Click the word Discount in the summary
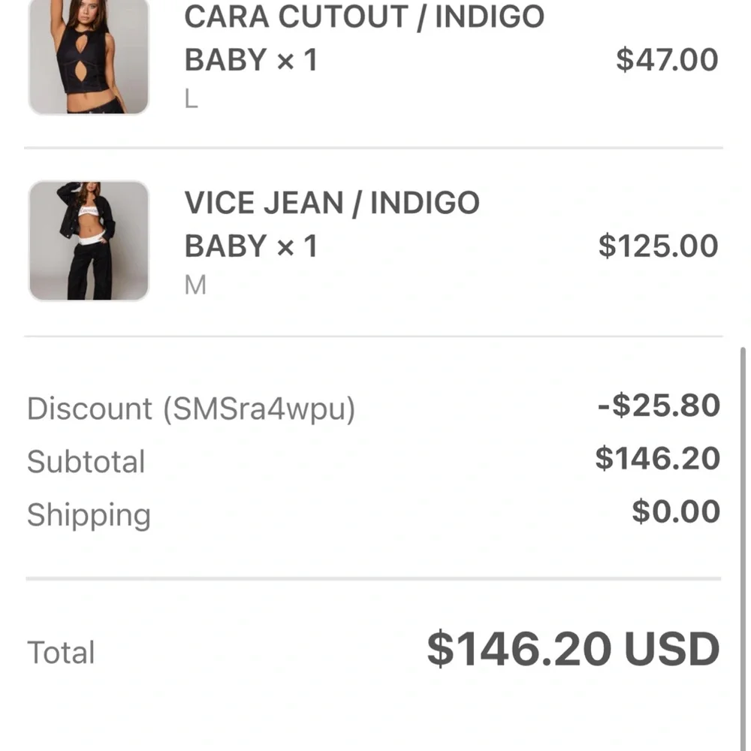The image size is (751, 751). click(89, 409)
